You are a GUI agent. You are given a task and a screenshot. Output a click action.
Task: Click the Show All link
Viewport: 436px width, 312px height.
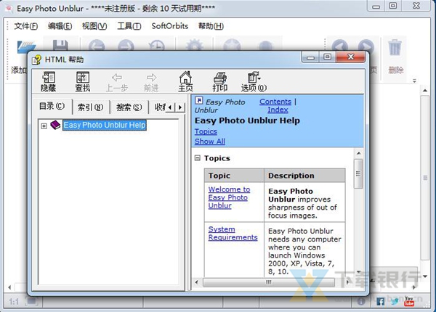coord(210,141)
